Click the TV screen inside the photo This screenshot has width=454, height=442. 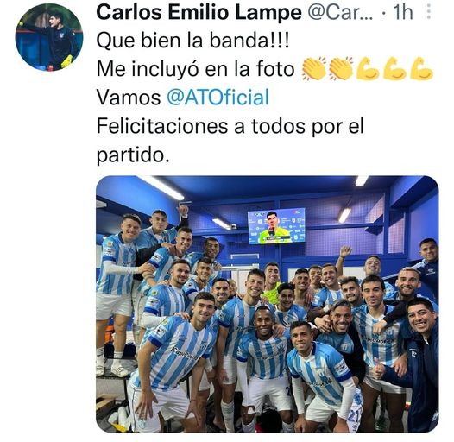(276, 225)
